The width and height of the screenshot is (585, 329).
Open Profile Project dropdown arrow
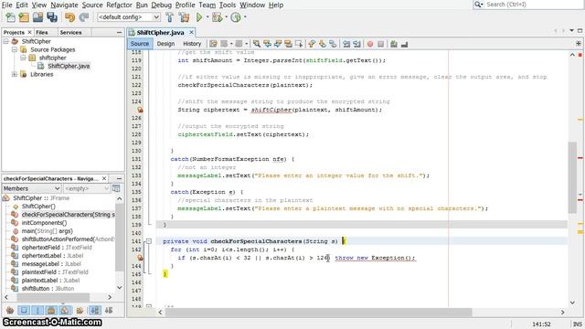[245, 17]
